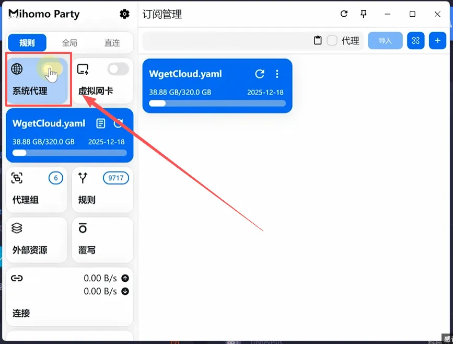453x344 pixels.
Task: Select the 规则 rule mode tab
Action: point(27,43)
